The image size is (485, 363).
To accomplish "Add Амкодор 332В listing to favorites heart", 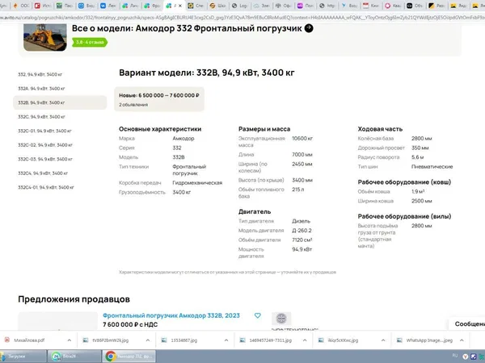I will [257, 315].
